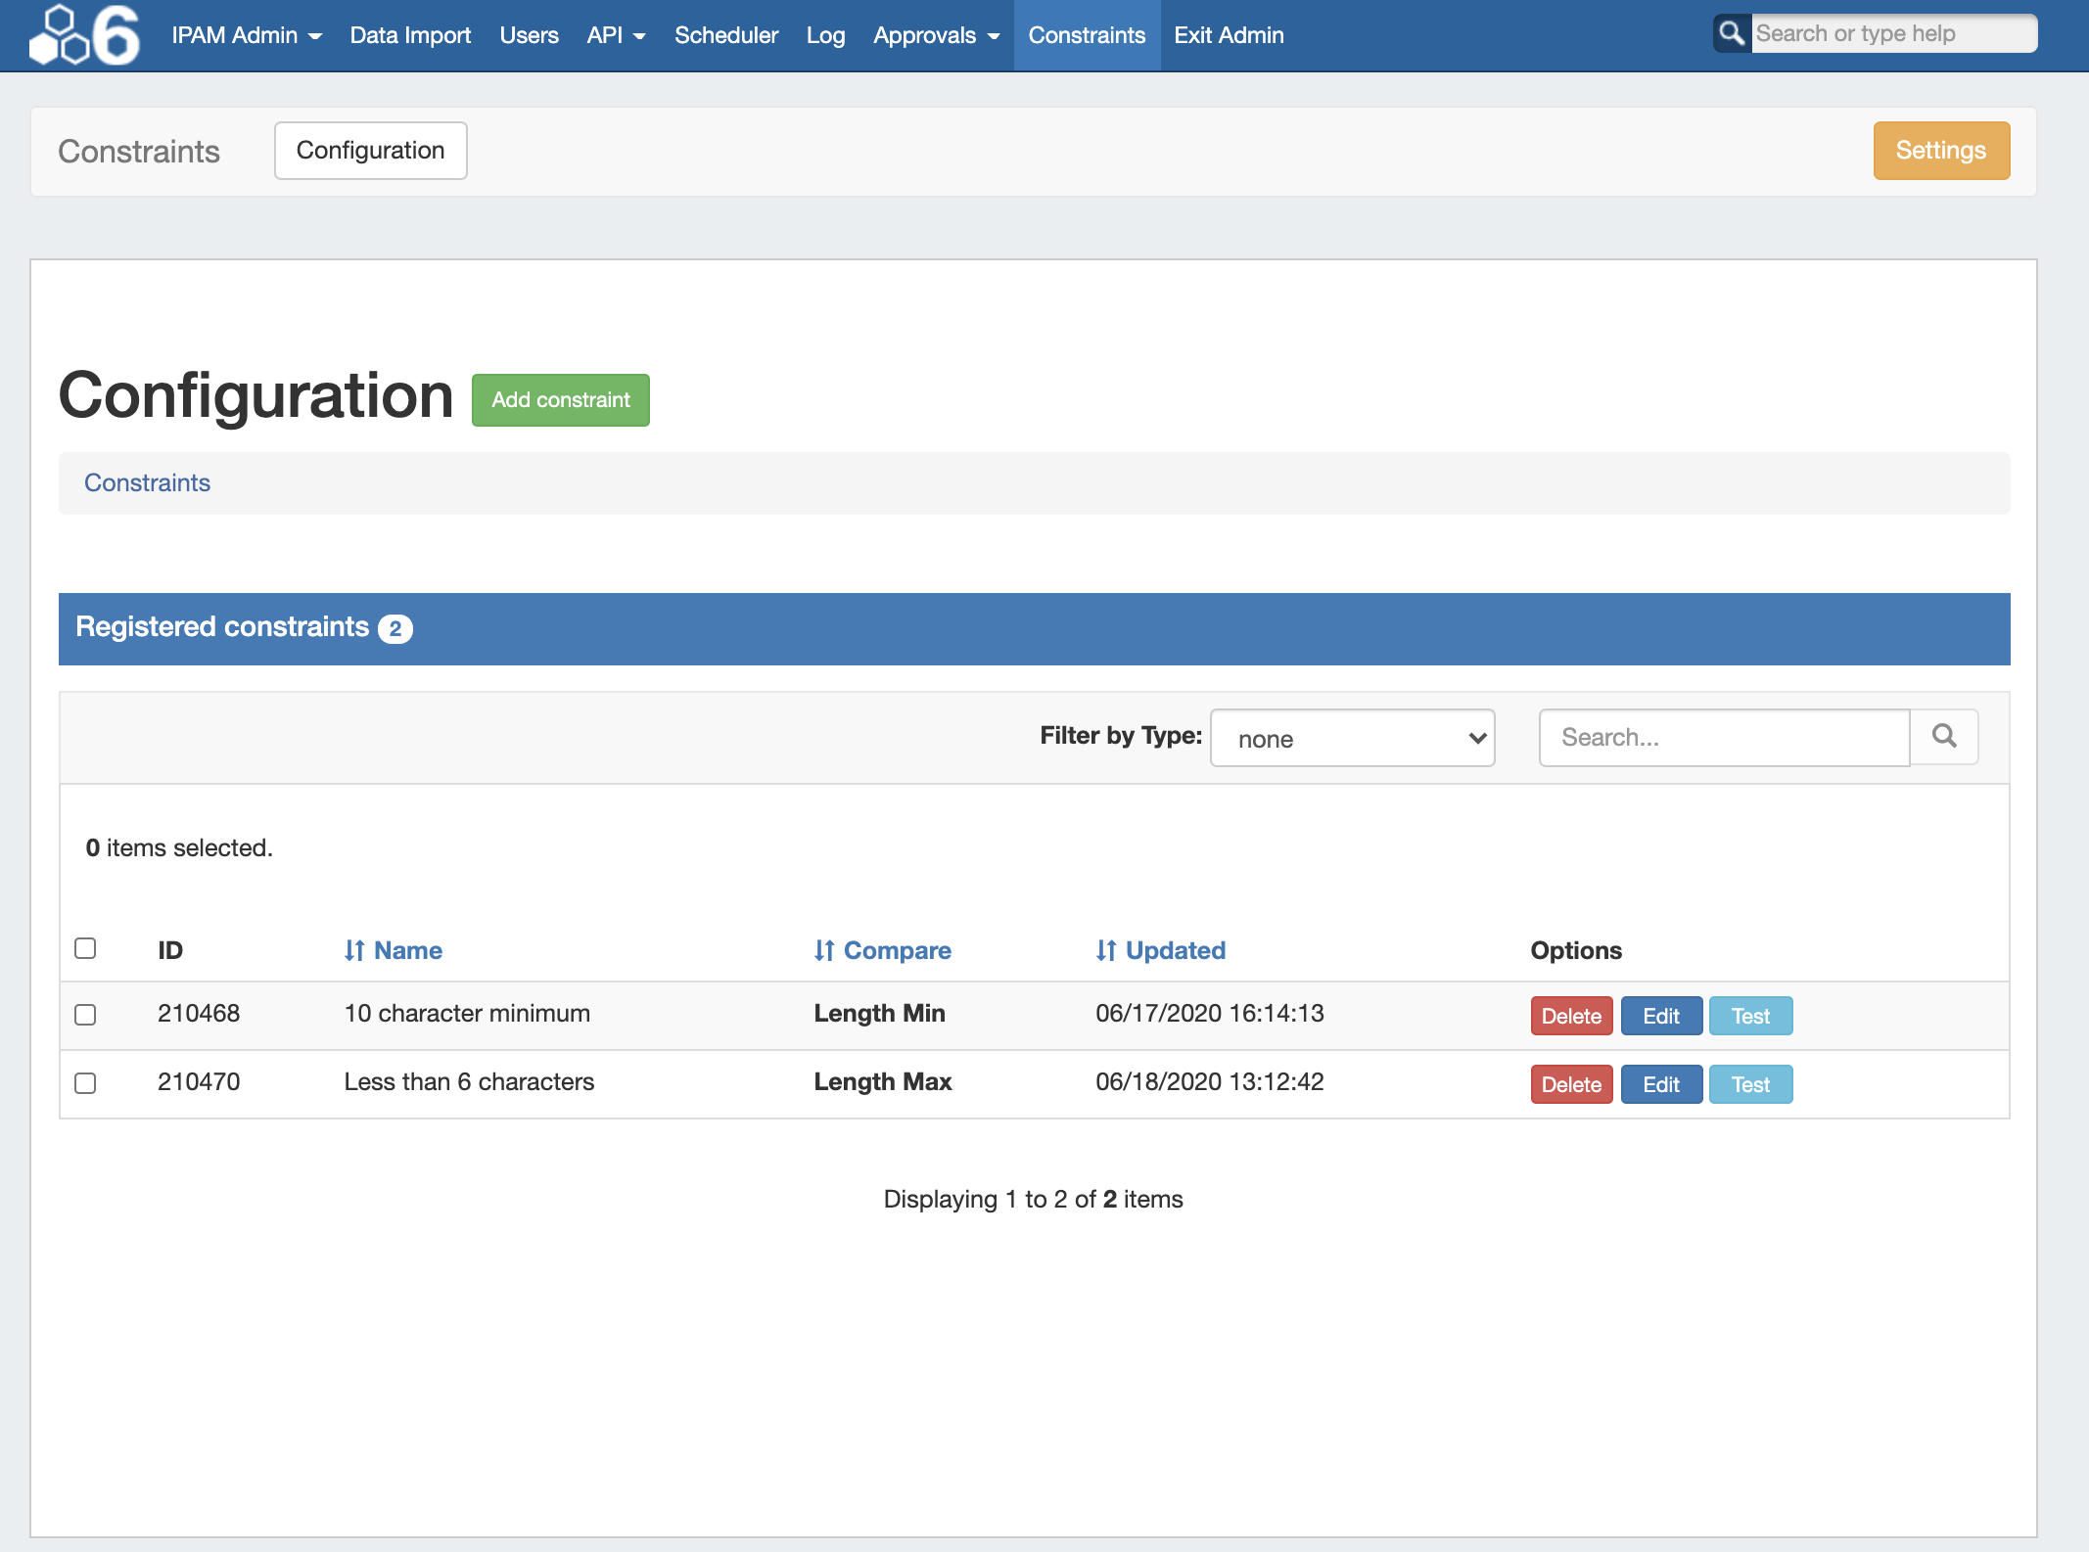Sort table by Name column arrows
The height and width of the screenshot is (1552, 2089).
tap(354, 950)
